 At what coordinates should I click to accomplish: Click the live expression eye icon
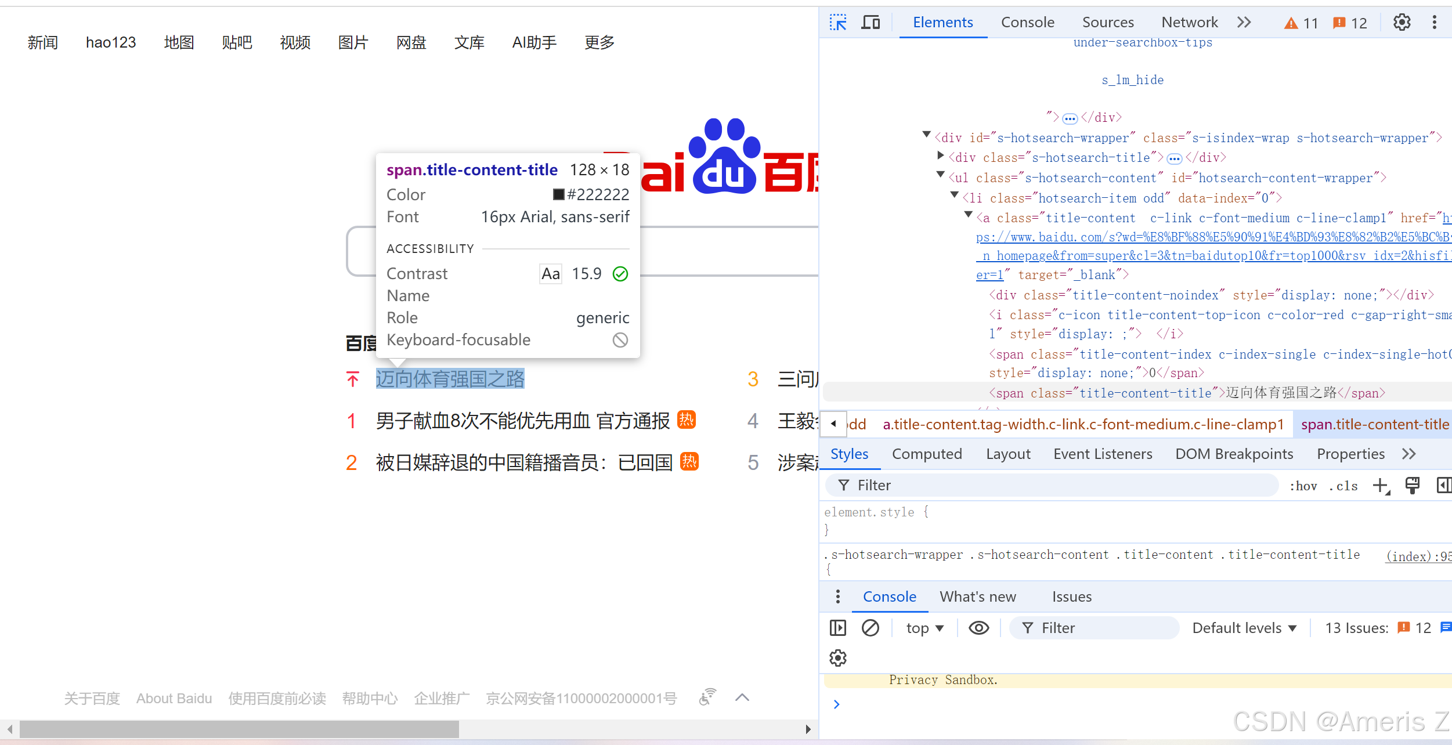coord(978,628)
